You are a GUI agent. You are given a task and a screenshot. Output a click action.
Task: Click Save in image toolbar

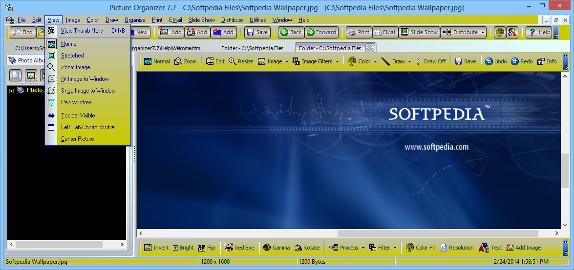[466, 61]
